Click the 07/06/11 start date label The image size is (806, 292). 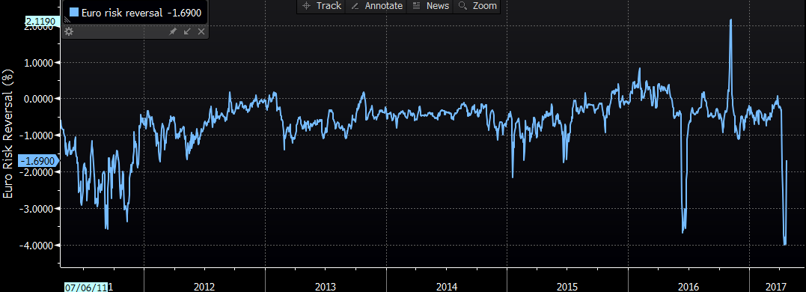[85, 287]
